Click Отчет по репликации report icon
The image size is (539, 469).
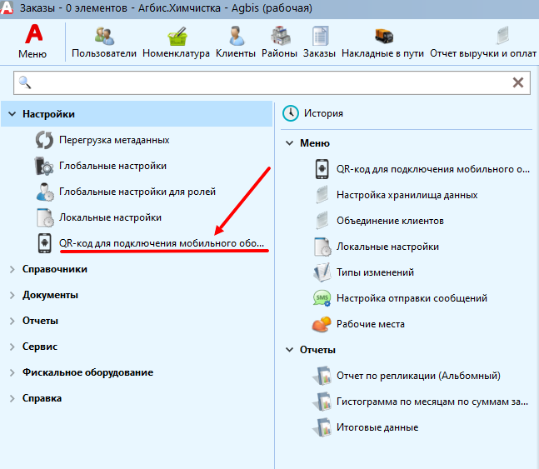point(322,376)
